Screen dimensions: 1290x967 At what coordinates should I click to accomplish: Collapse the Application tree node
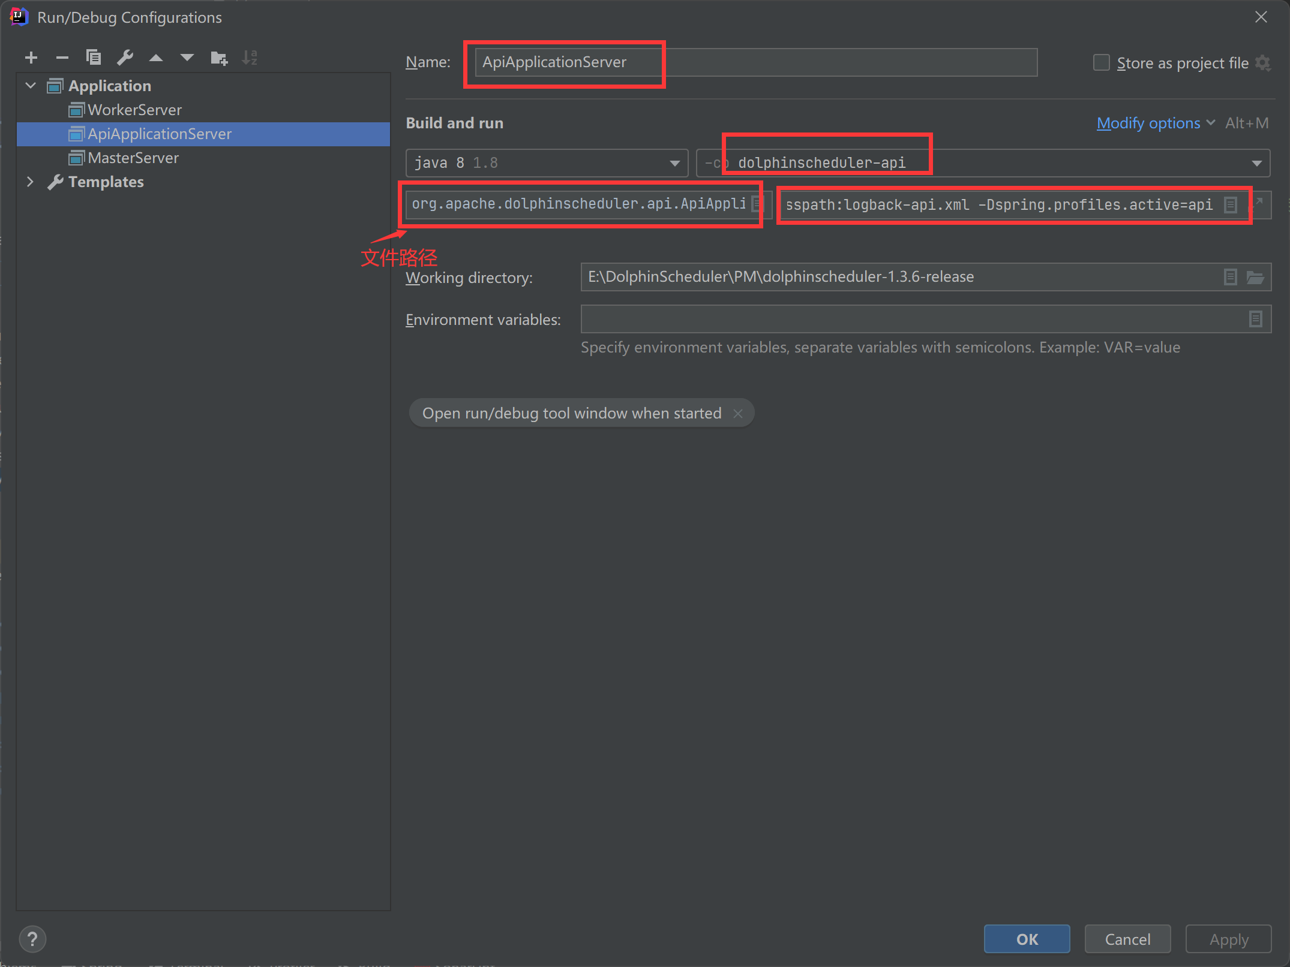pos(31,86)
